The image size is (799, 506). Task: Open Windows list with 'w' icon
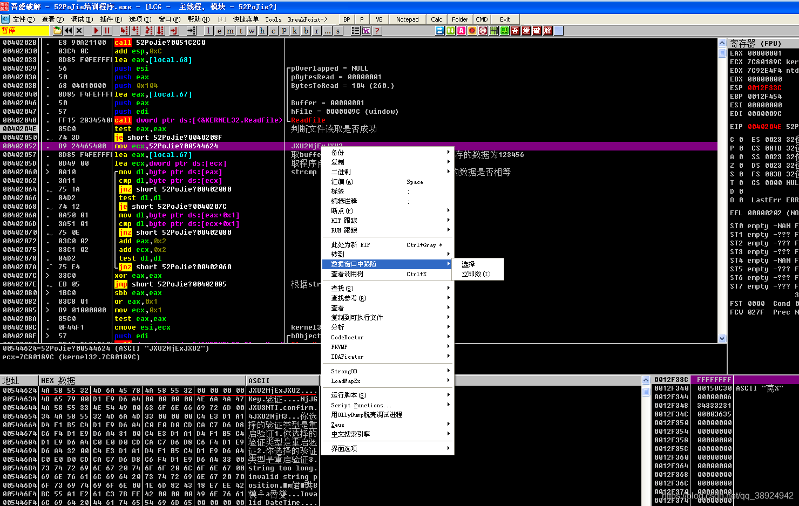pyautogui.click(x=252, y=31)
